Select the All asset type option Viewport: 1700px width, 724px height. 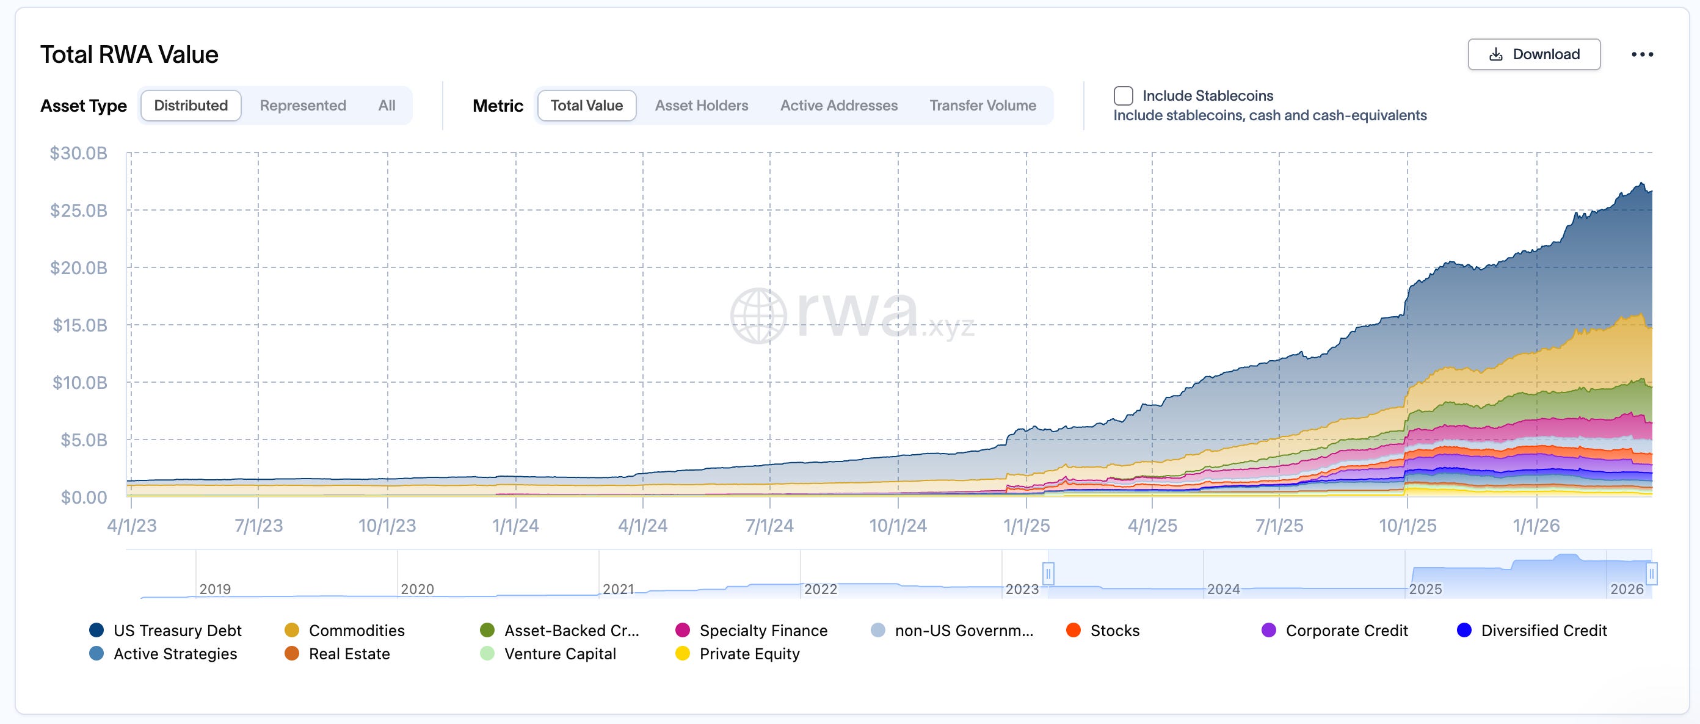[387, 106]
